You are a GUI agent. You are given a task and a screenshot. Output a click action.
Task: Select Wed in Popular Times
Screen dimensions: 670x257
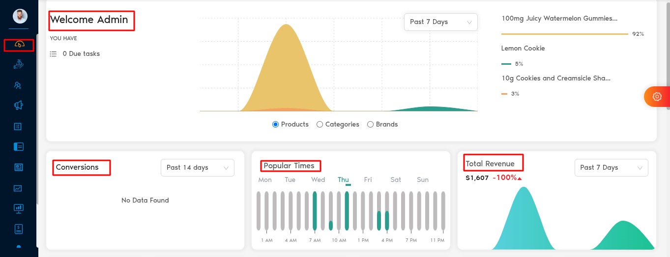coord(318,180)
